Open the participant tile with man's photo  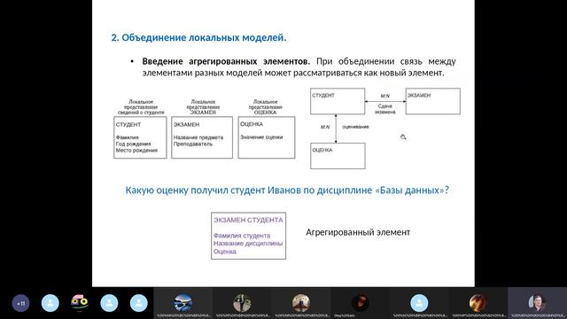click(538, 303)
